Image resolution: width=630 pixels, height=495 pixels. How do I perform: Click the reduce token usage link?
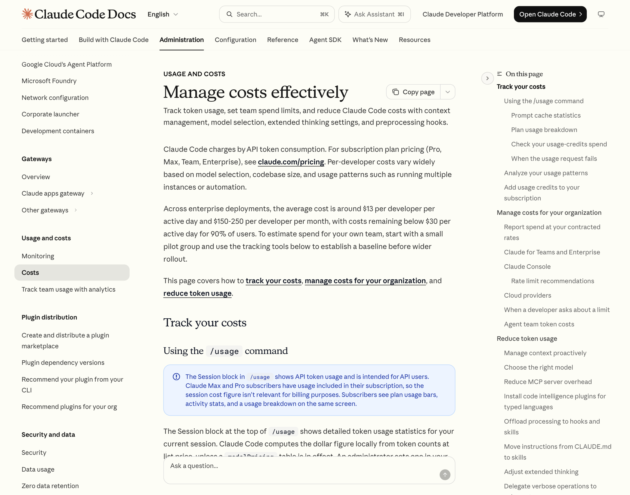(x=197, y=293)
